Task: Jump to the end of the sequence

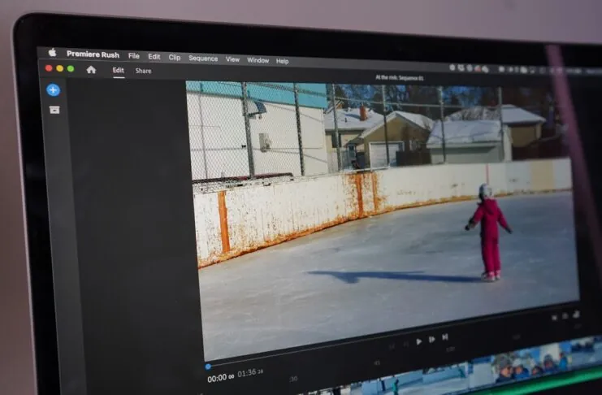Action: click(445, 336)
